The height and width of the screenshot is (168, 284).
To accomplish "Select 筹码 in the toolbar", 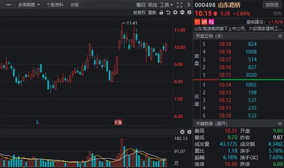I will [x=141, y=5].
